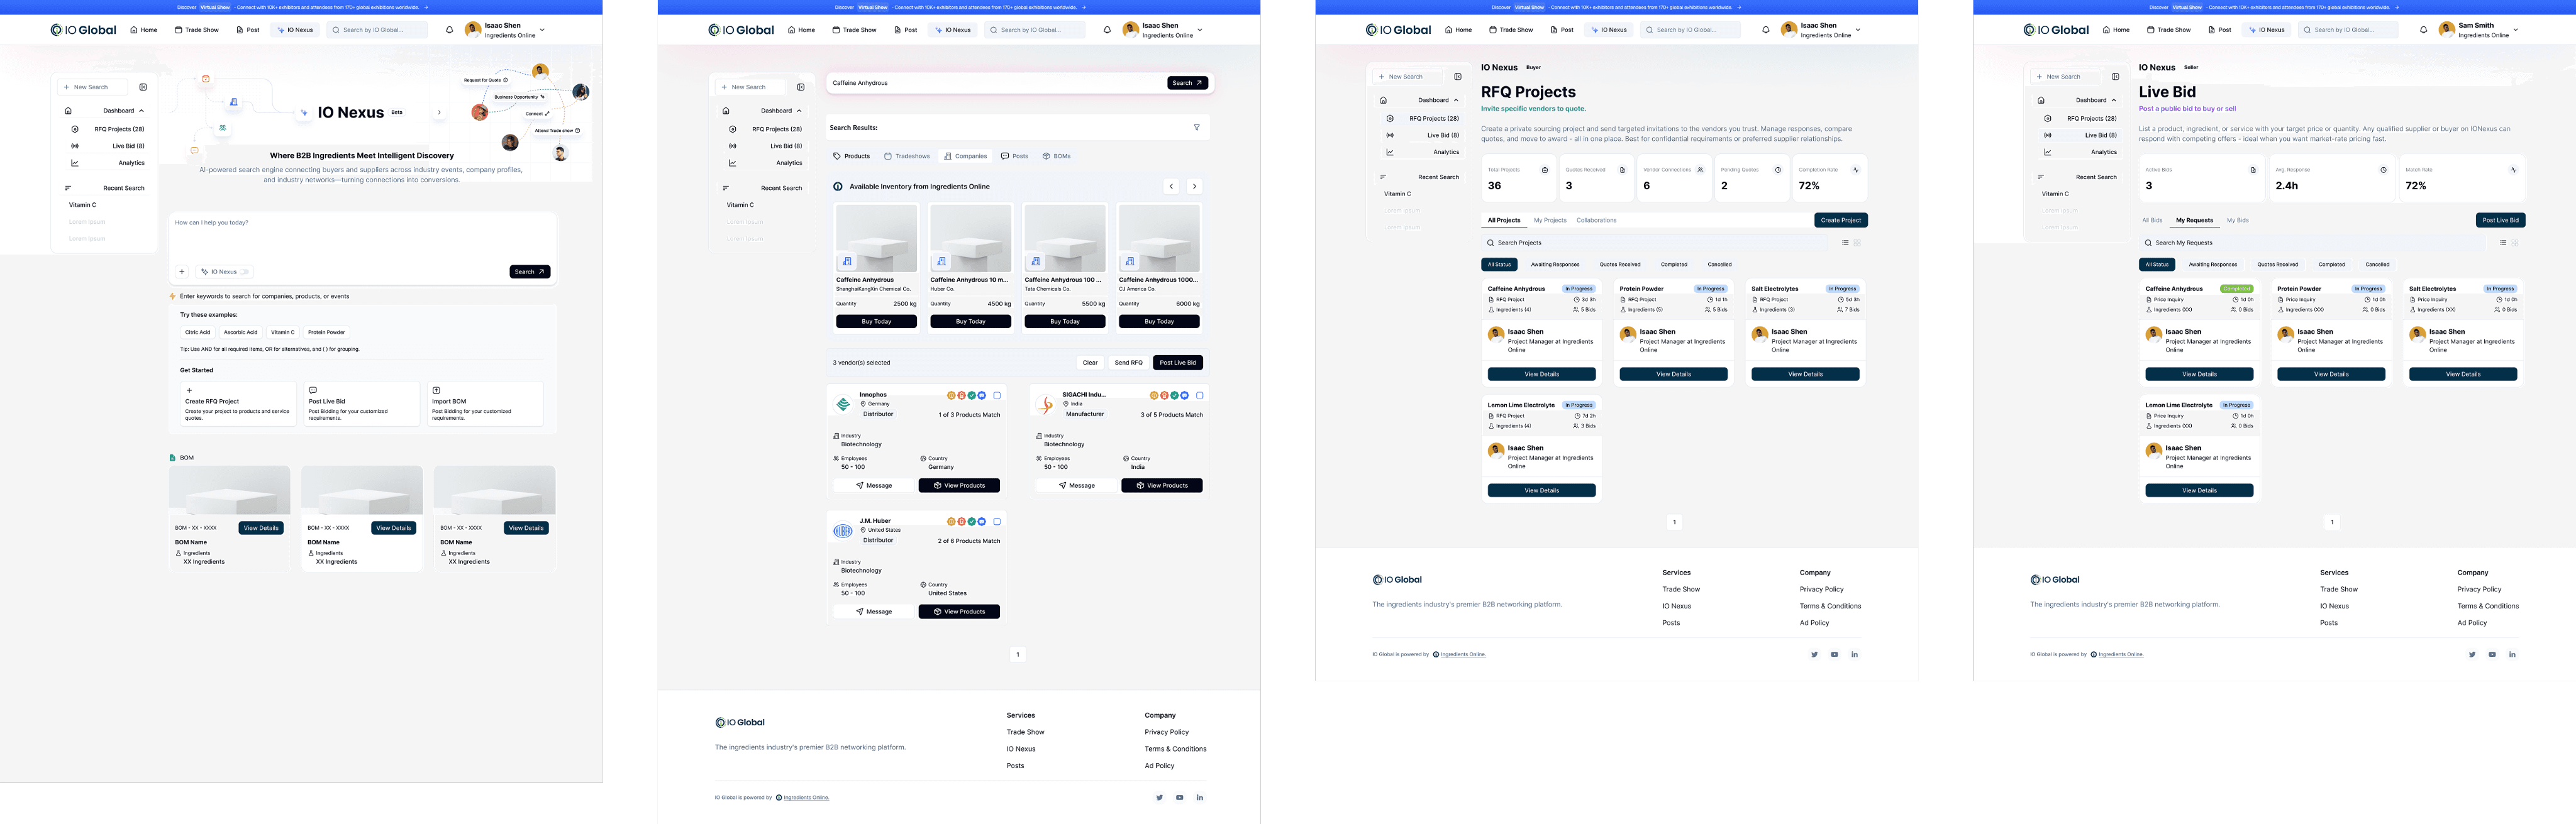Click the Twitter icon in Live Bid page footer
The image size is (2576, 824).
coord(2472,655)
